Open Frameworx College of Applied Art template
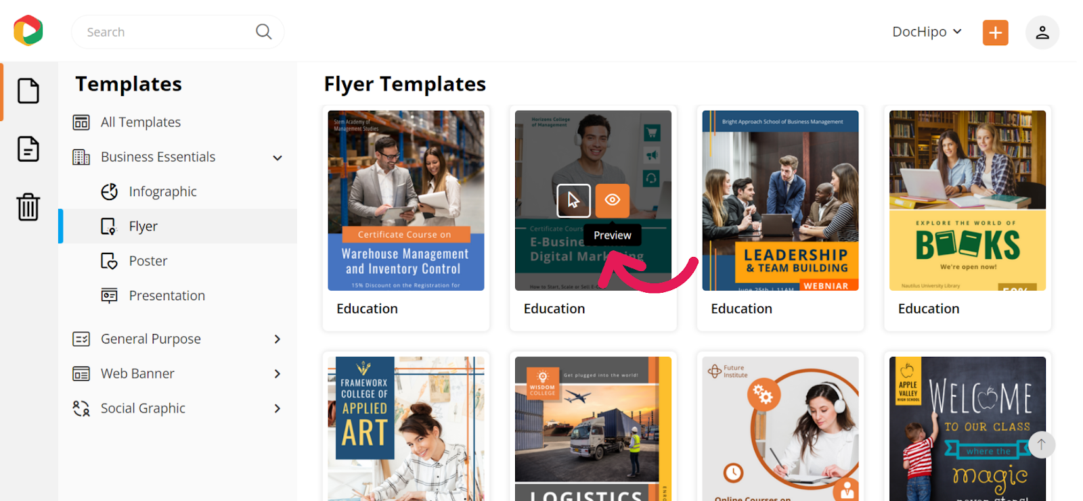The image size is (1083, 501). (406, 429)
